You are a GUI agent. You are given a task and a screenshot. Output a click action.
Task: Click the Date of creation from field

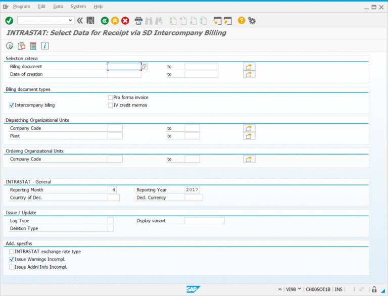click(x=124, y=74)
